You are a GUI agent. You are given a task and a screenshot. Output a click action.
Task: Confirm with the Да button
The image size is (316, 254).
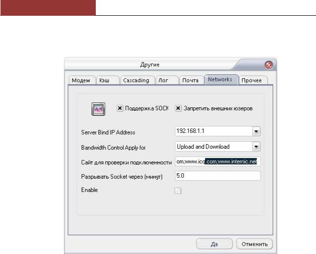tap(214, 244)
